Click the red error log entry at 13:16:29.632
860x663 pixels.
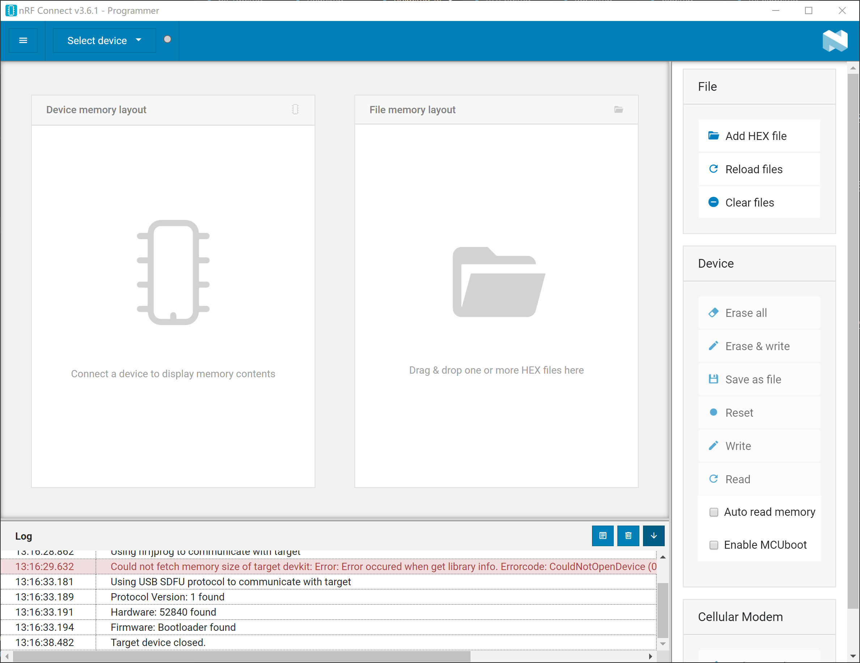pos(328,566)
